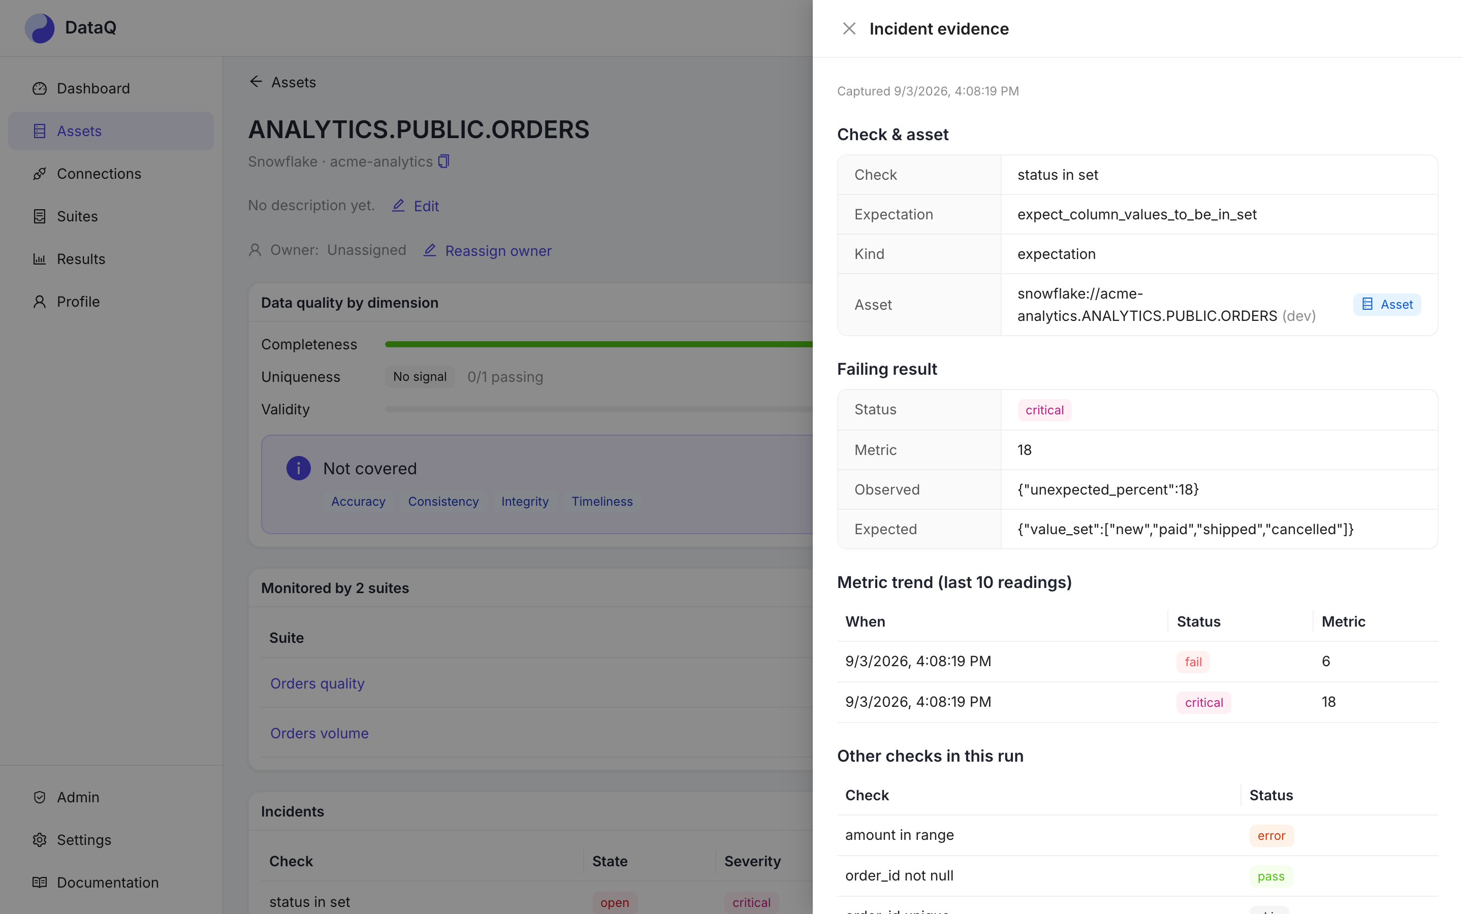Screen dimensions: 1463x914
Task: Click the Assets table icon
Action: click(x=39, y=131)
